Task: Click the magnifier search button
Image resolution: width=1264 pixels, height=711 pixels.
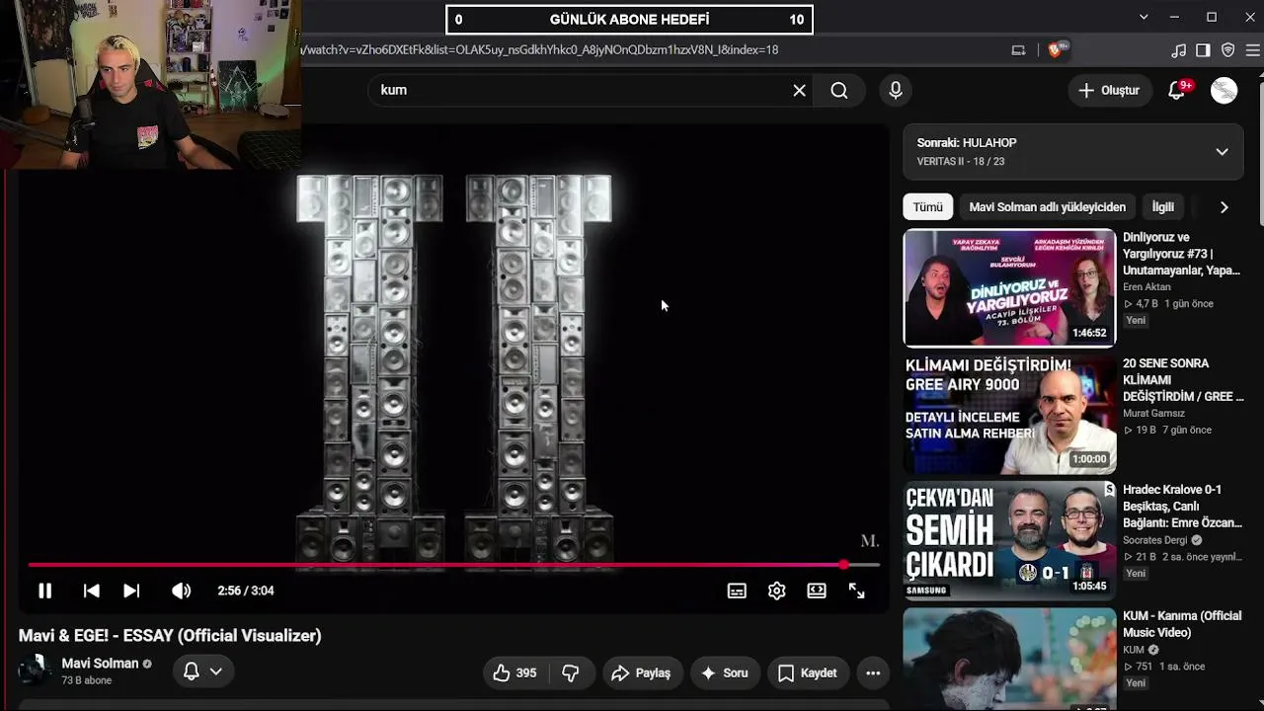Action: pyautogui.click(x=839, y=90)
